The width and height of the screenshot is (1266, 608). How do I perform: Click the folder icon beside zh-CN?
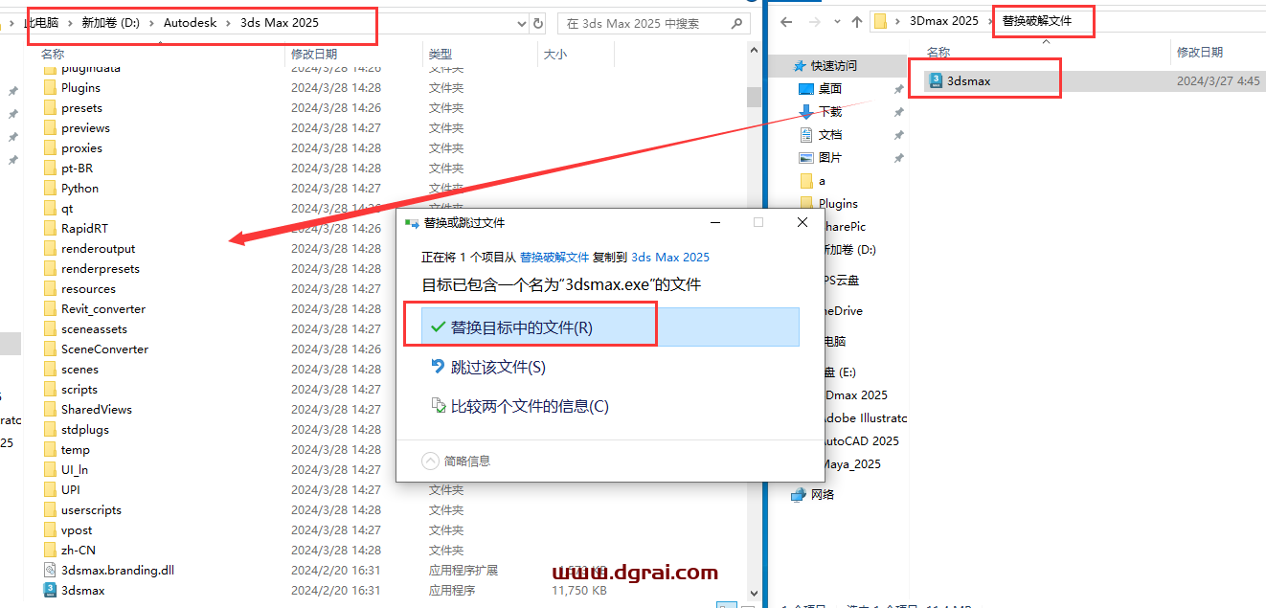coord(50,551)
